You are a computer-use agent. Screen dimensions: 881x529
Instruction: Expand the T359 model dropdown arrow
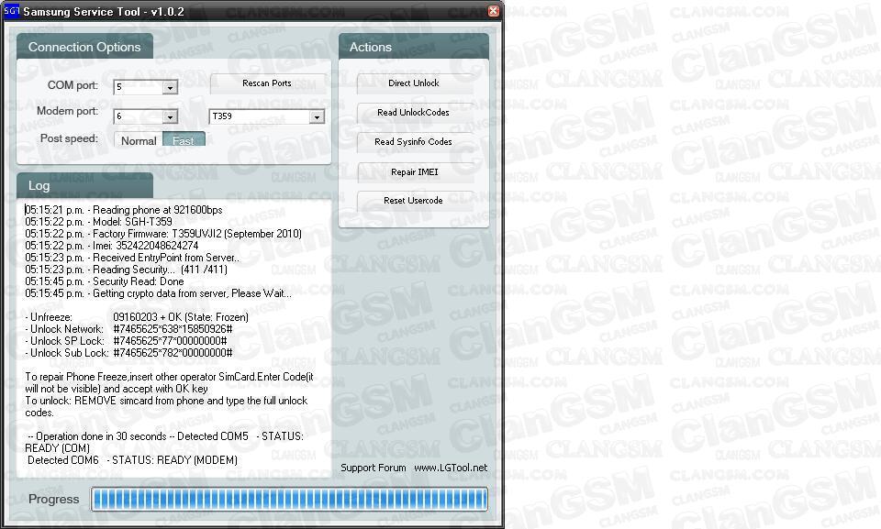pyautogui.click(x=317, y=116)
